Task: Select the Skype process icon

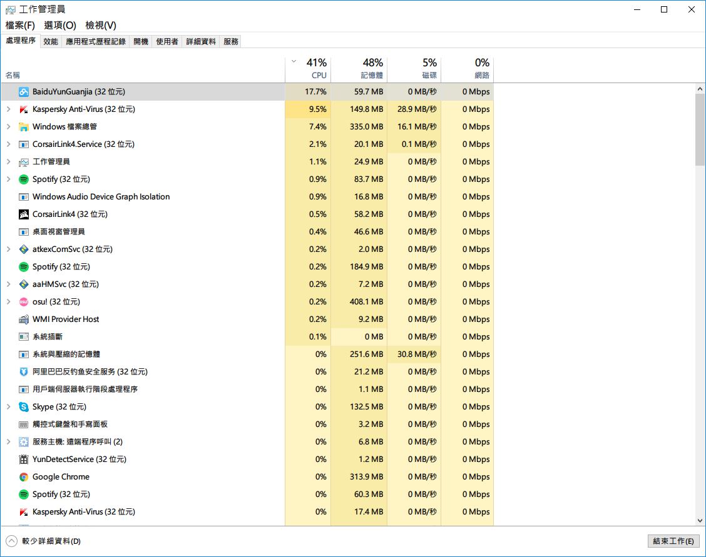Action: pos(24,407)
